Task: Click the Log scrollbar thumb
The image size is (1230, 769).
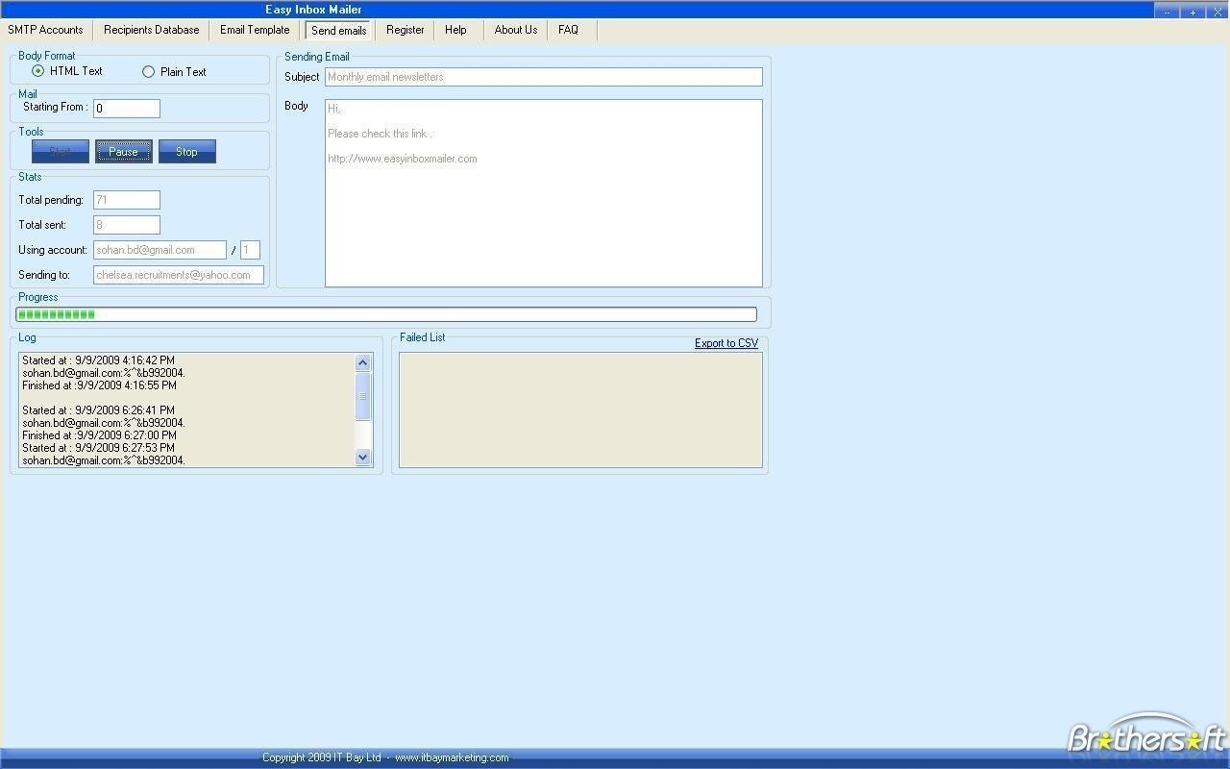Action: tap(363, 396)
